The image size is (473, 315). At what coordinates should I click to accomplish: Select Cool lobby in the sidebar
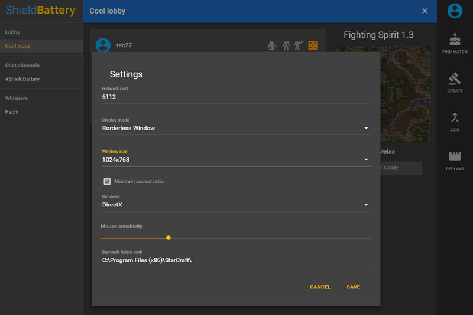pyautogui.click(x=18, y=46)
